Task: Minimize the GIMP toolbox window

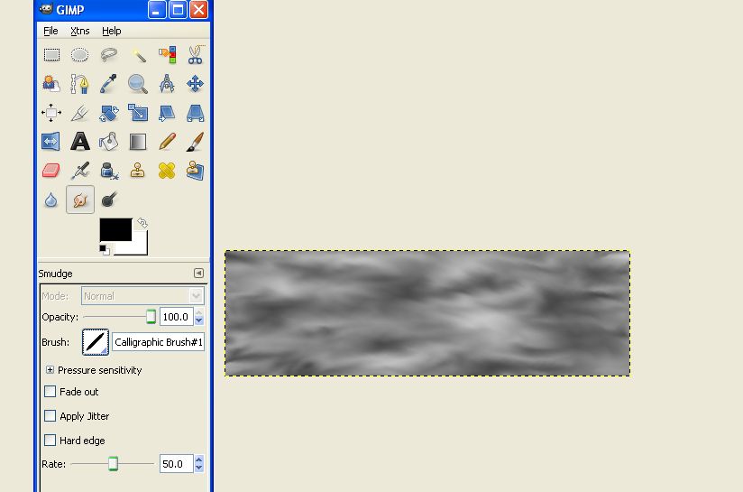Action: (156, 10)
